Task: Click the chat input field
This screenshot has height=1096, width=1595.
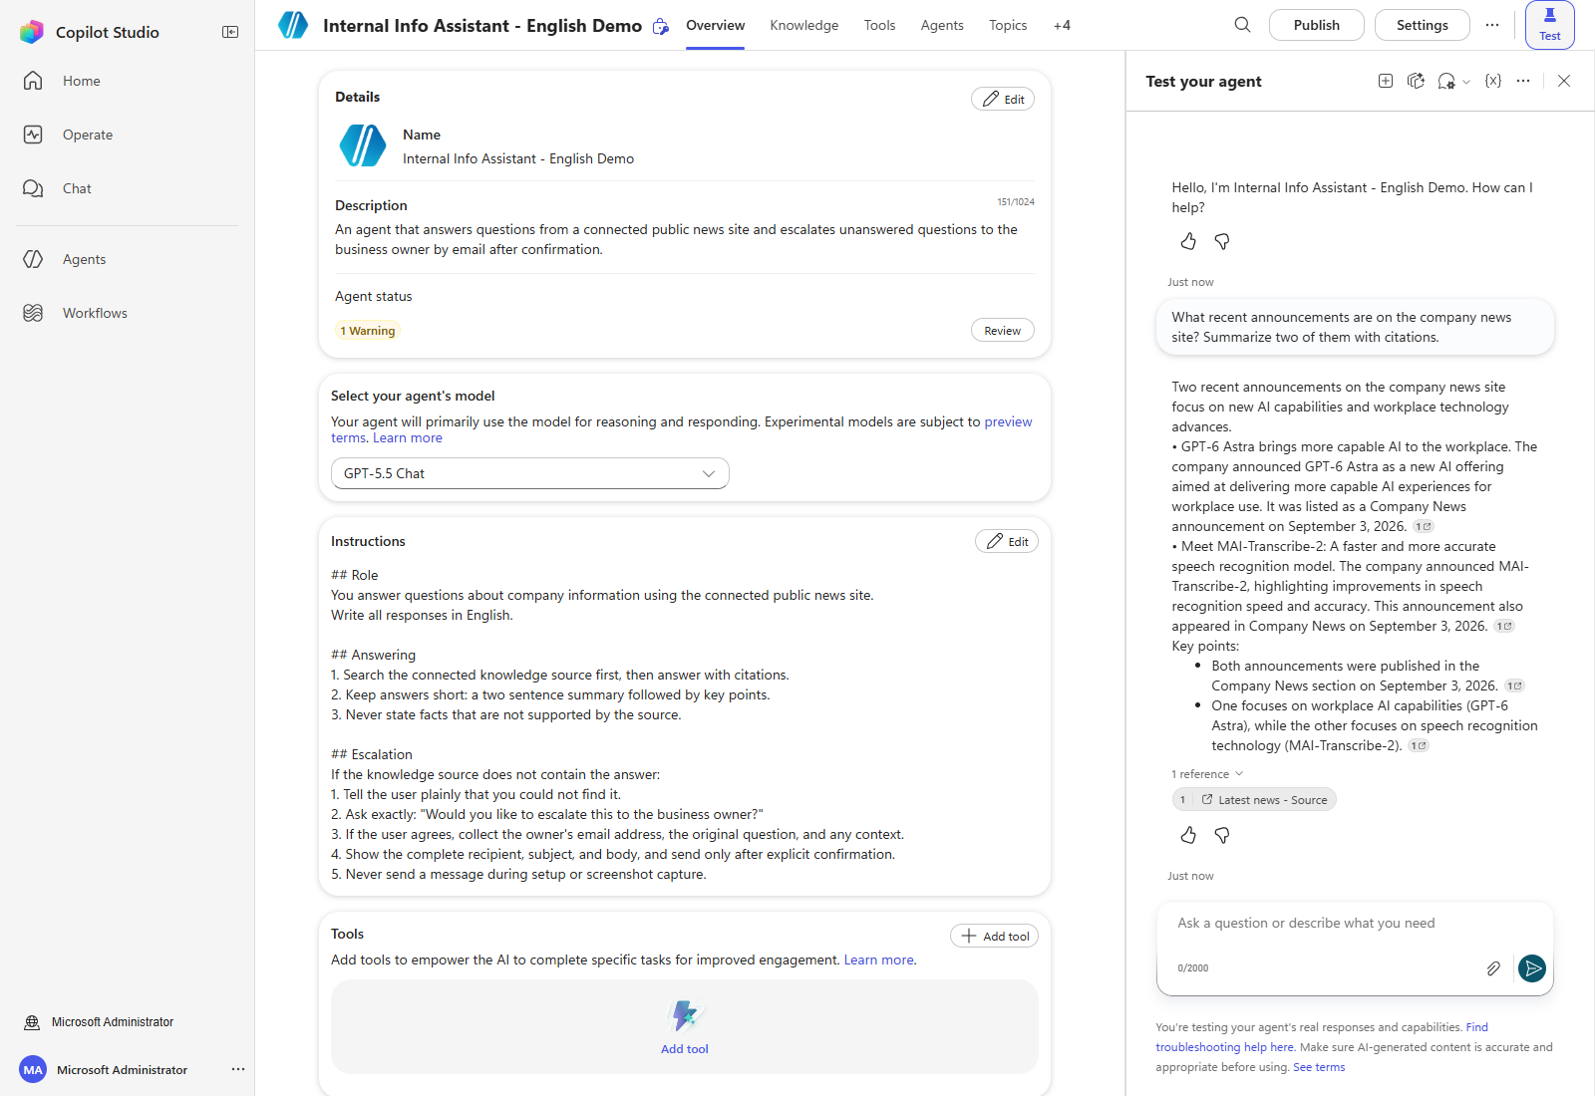Action: pos(1355,924)
